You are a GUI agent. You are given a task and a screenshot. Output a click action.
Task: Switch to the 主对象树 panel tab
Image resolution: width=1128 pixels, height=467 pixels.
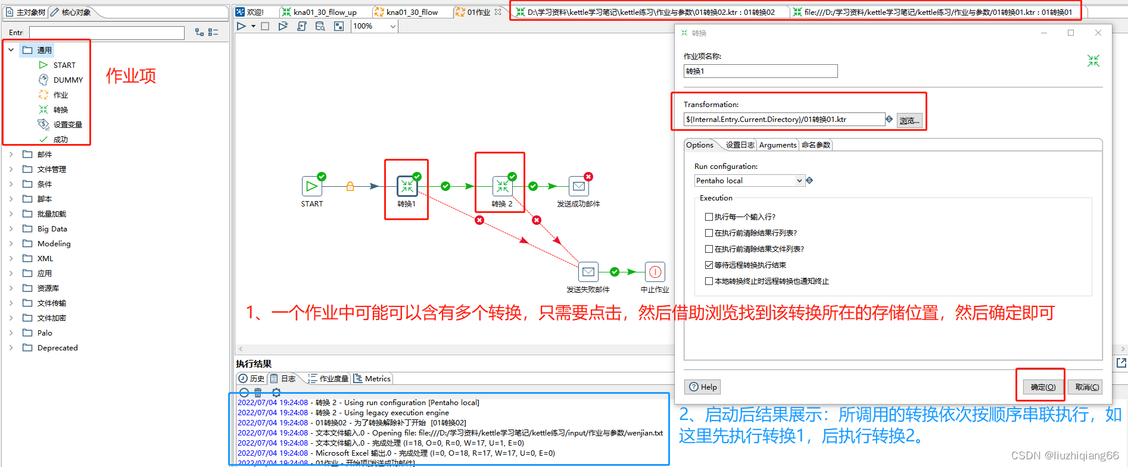pyautogui.click(x=25, y=12)
